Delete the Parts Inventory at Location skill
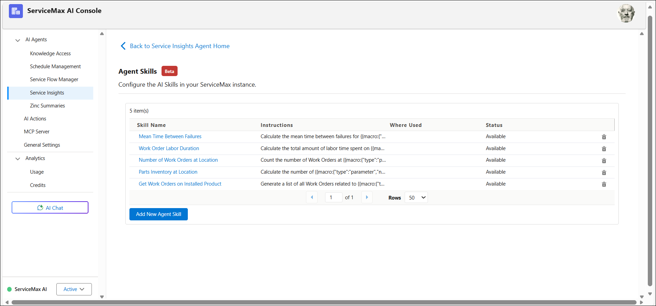 (x=604, y=172)
